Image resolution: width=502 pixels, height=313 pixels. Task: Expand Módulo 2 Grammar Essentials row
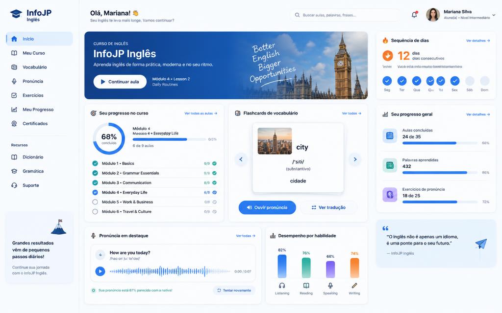tap(154, 173)
